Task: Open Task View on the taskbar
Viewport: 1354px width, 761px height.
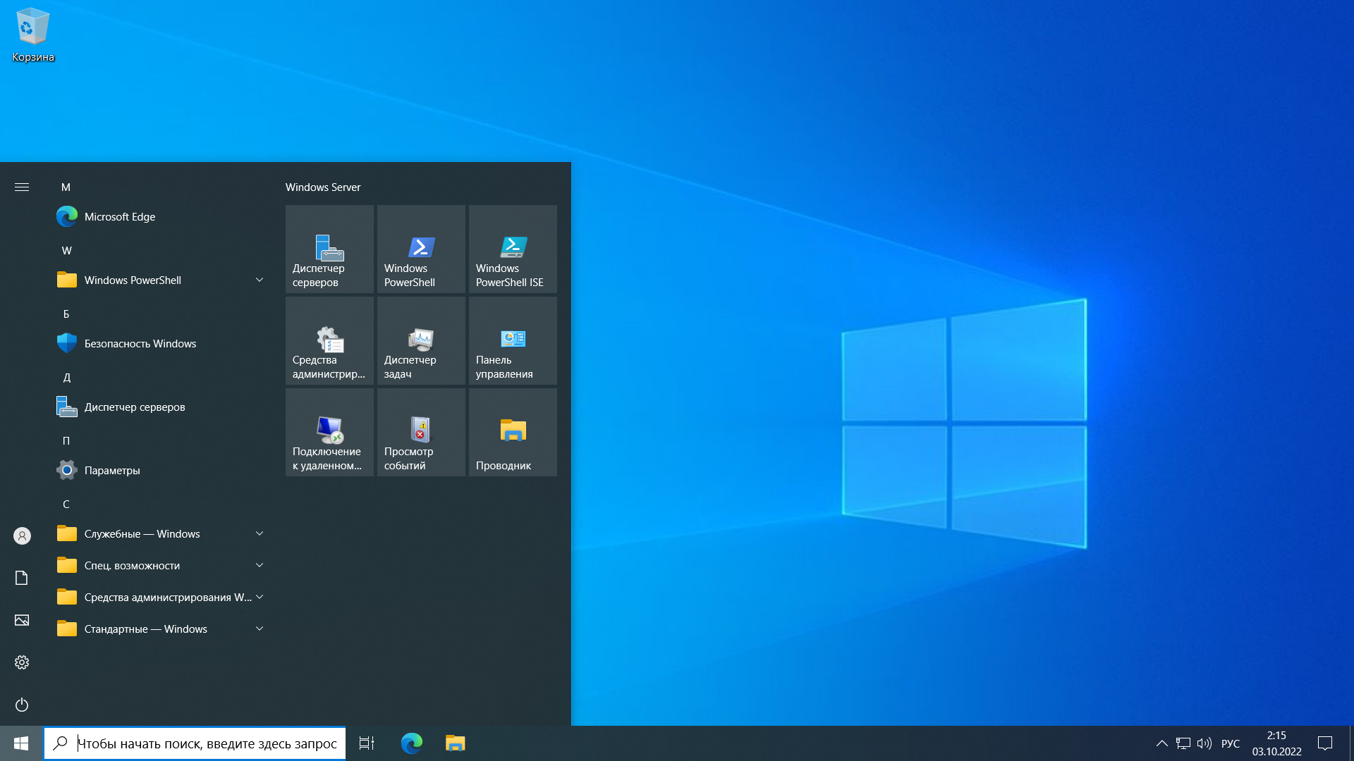Action: point(367,743)
